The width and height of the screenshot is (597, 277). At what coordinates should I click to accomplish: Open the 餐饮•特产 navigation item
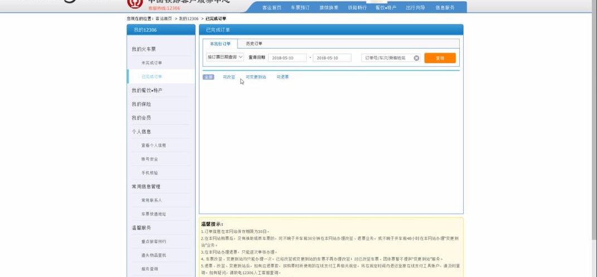click(386, 8)
